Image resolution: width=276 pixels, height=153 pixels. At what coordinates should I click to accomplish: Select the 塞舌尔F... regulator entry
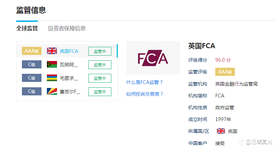tap(70, 92)
